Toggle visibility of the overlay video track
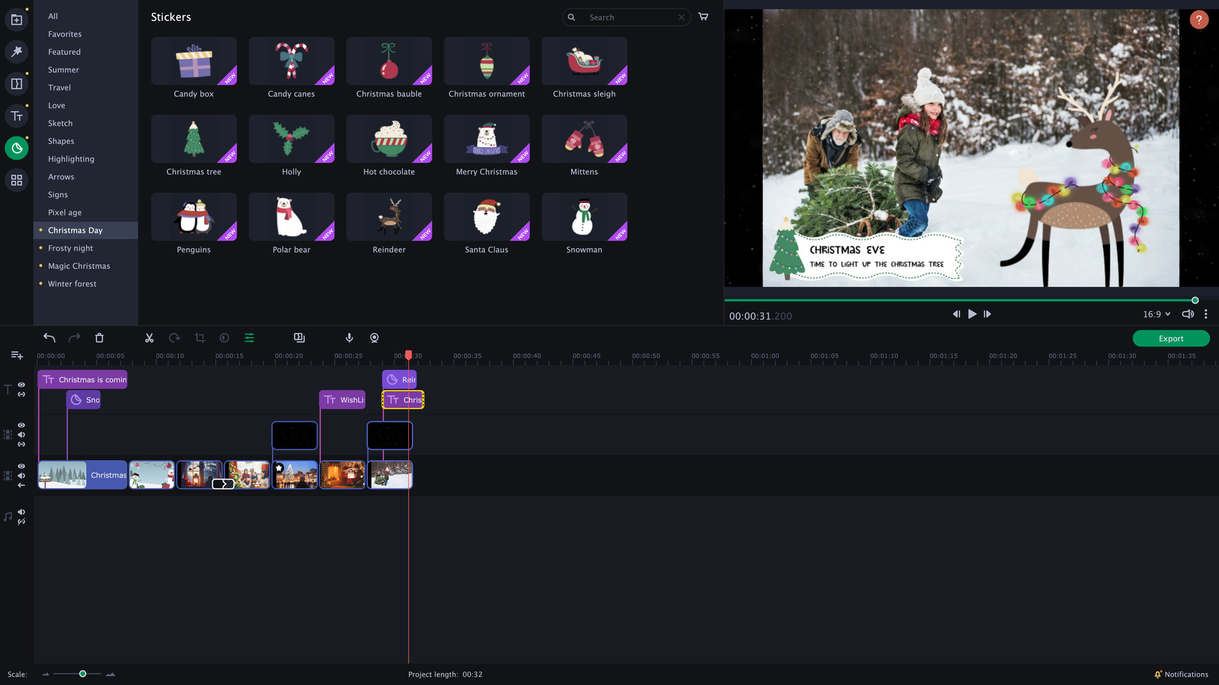 (21, 425)
